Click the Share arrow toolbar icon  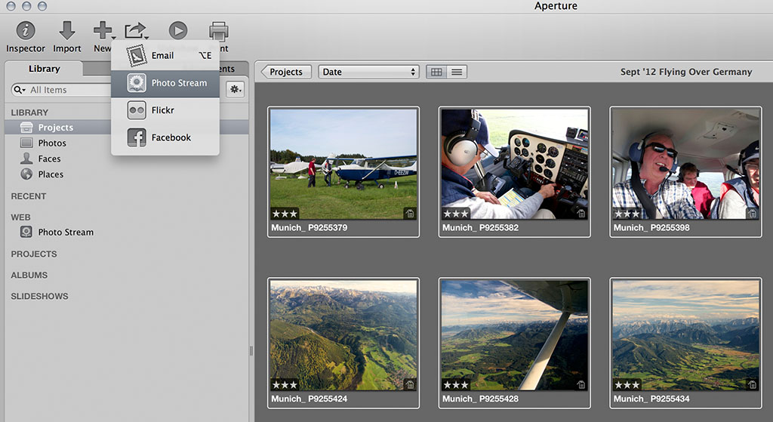135,30
